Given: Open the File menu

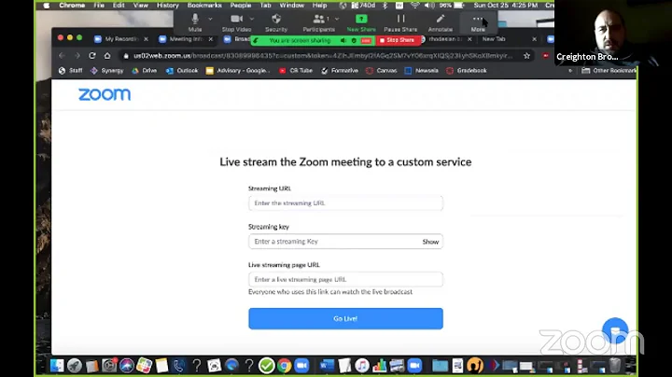Looking at the screenshot, I should click(99, 6).
